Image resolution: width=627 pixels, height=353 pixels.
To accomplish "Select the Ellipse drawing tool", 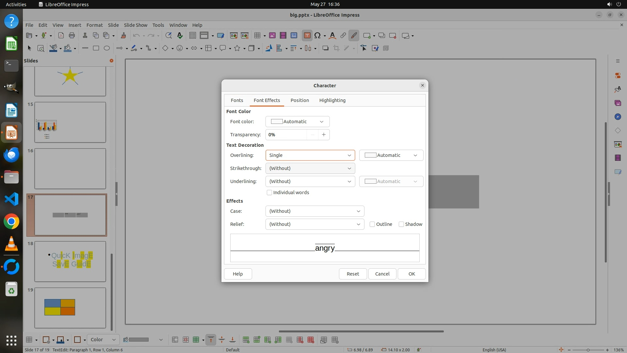I will 106,48.
